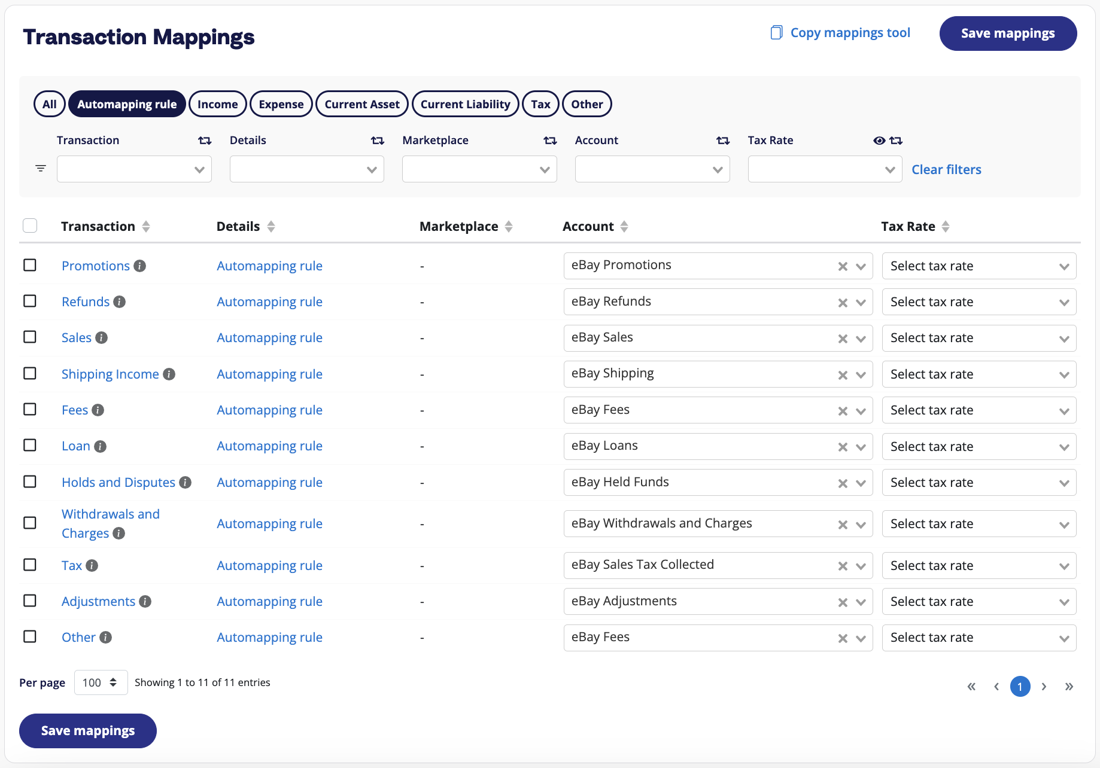Sort table by Account column arrows
Viewport: 1100px width, 768px height.
[x=624, y=226]
